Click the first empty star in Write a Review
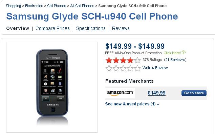215x134 pixels. pos(109,68)
